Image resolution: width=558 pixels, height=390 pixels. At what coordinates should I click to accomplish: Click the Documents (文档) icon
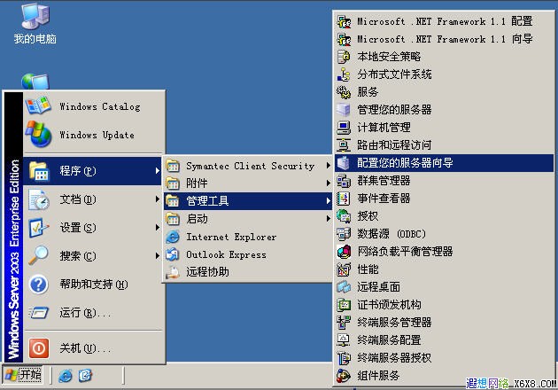pyautogui.click(x=38, y=199)
